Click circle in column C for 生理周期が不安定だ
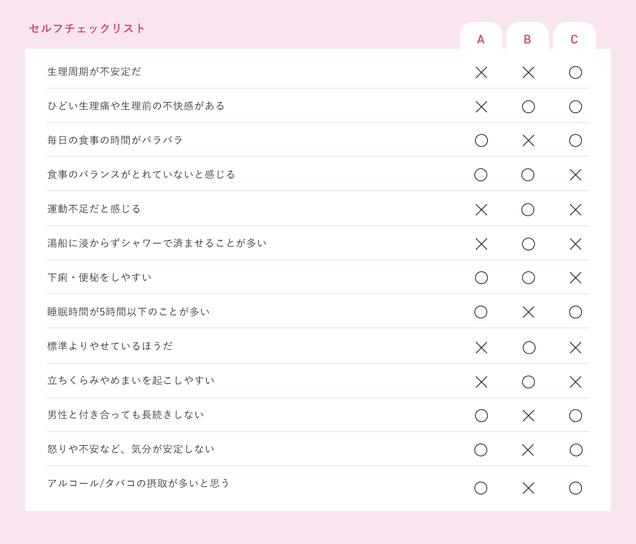The height and width of the screenshot is (544, 636). click(576, 72)
